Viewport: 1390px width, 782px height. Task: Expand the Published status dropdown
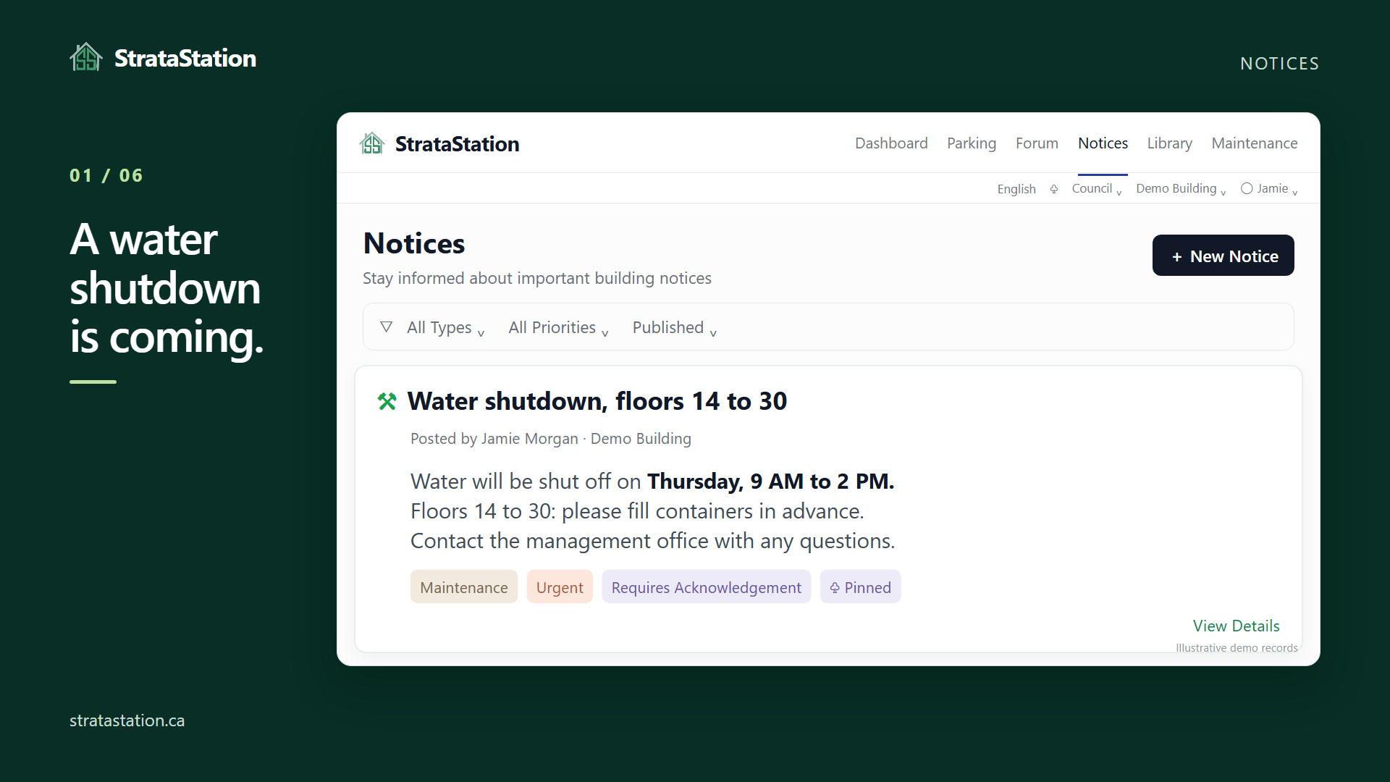pos(675,328)
